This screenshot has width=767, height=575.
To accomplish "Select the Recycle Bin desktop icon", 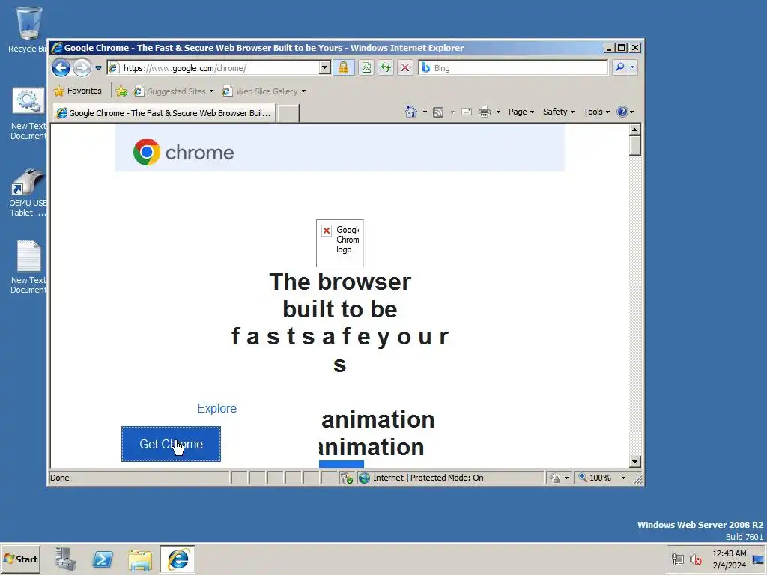I will (28, 29).
